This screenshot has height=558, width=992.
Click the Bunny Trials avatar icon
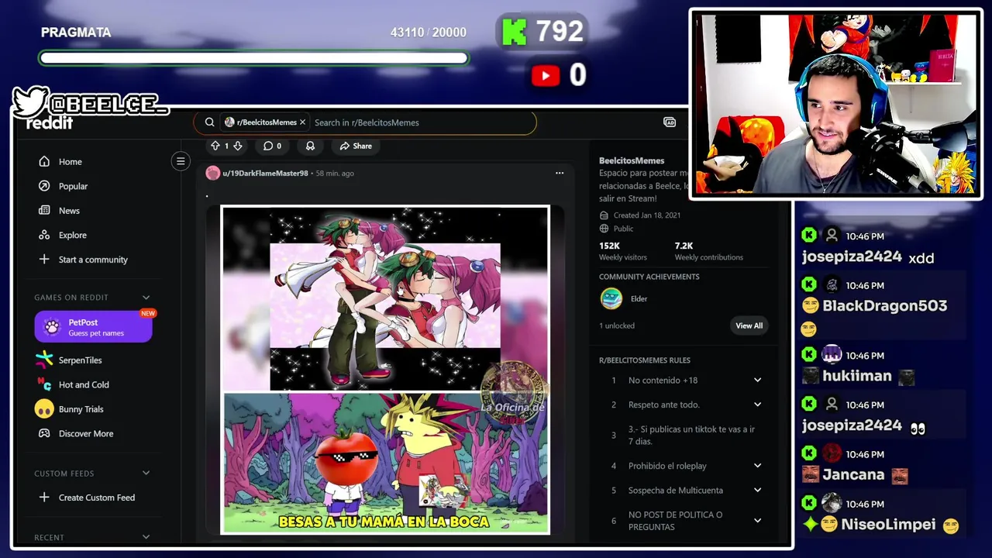tap(44, 409)
